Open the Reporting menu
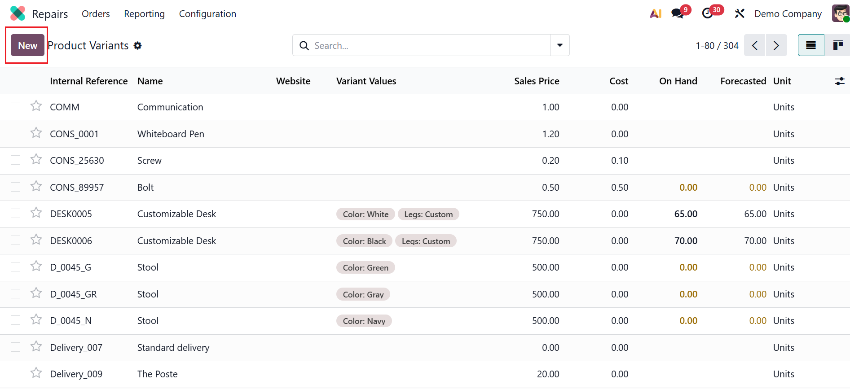 (144, 14)
